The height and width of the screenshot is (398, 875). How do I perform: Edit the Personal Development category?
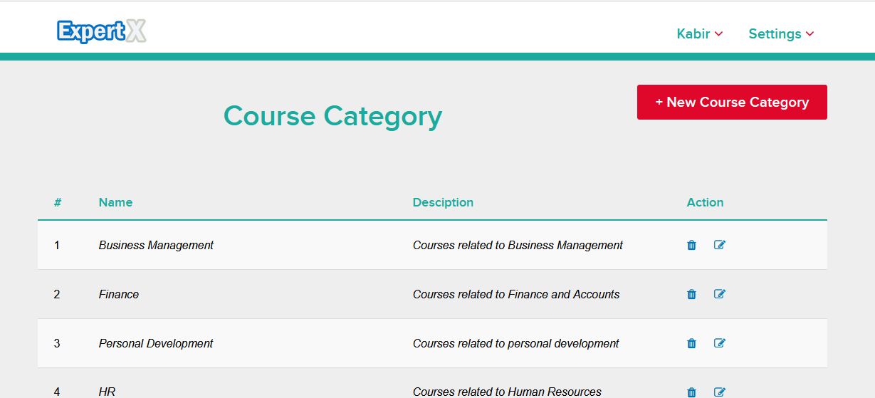[x=720, y=343]
